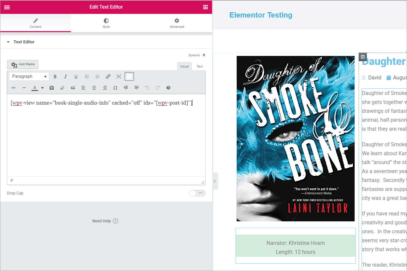Click the undo arrow in the editor toolbar
This screenshot has height=271, width=407.
click(x=147, y=88)
